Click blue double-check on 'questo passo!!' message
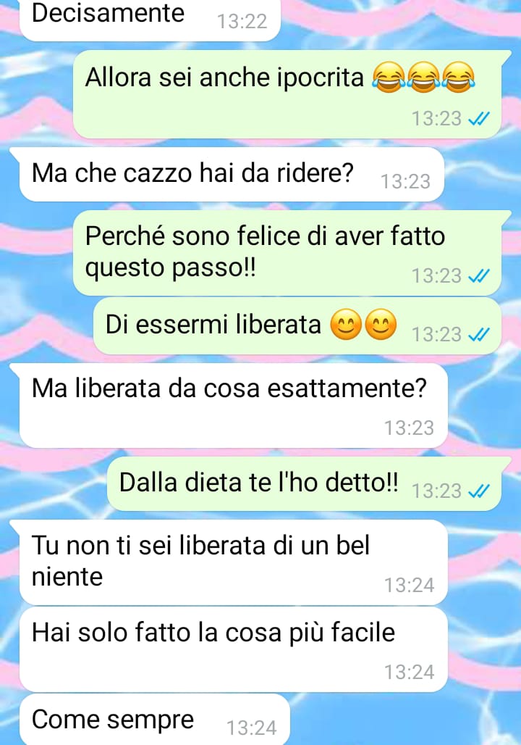 pos(479,276)
